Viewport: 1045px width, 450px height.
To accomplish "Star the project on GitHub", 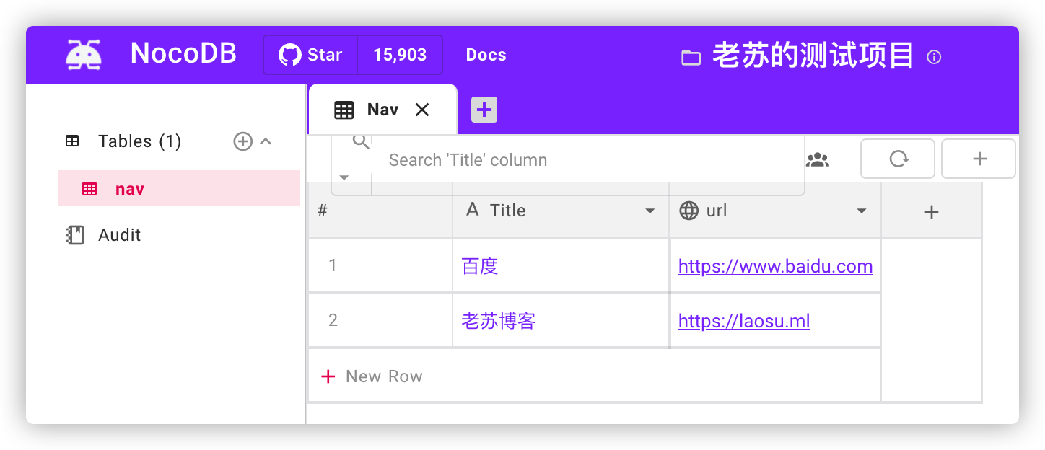I will tap(310, 55).
